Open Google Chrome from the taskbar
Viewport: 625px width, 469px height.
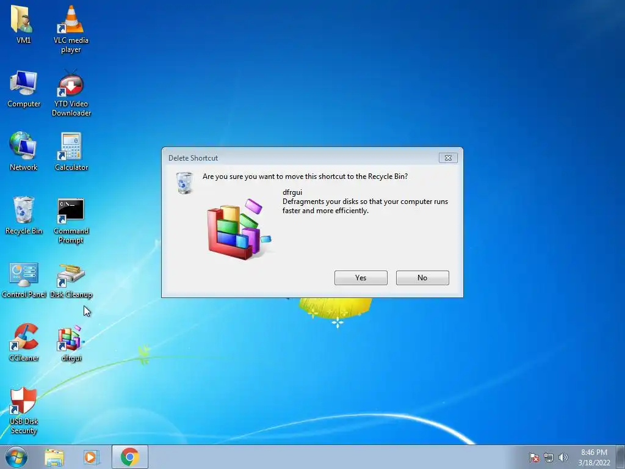[x=130, y=457]
